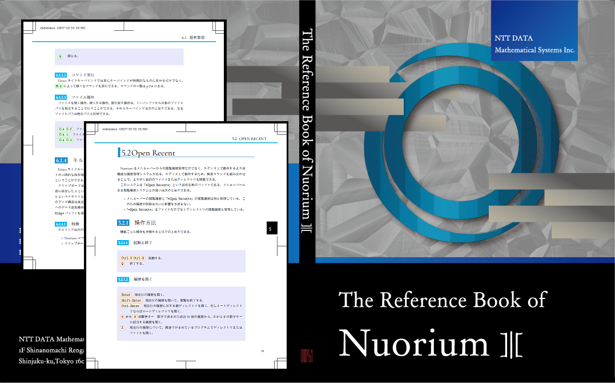Viewport: 615px width, 383px height.
Task: Click the large "Nuorium" title on the front cover
Action: (x=413, y=344)
